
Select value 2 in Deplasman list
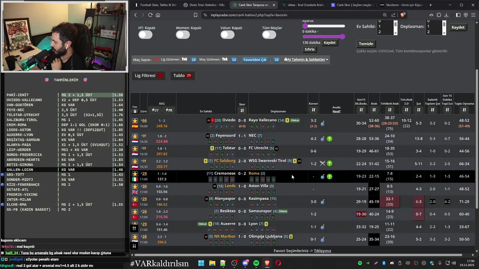point(434,32)
